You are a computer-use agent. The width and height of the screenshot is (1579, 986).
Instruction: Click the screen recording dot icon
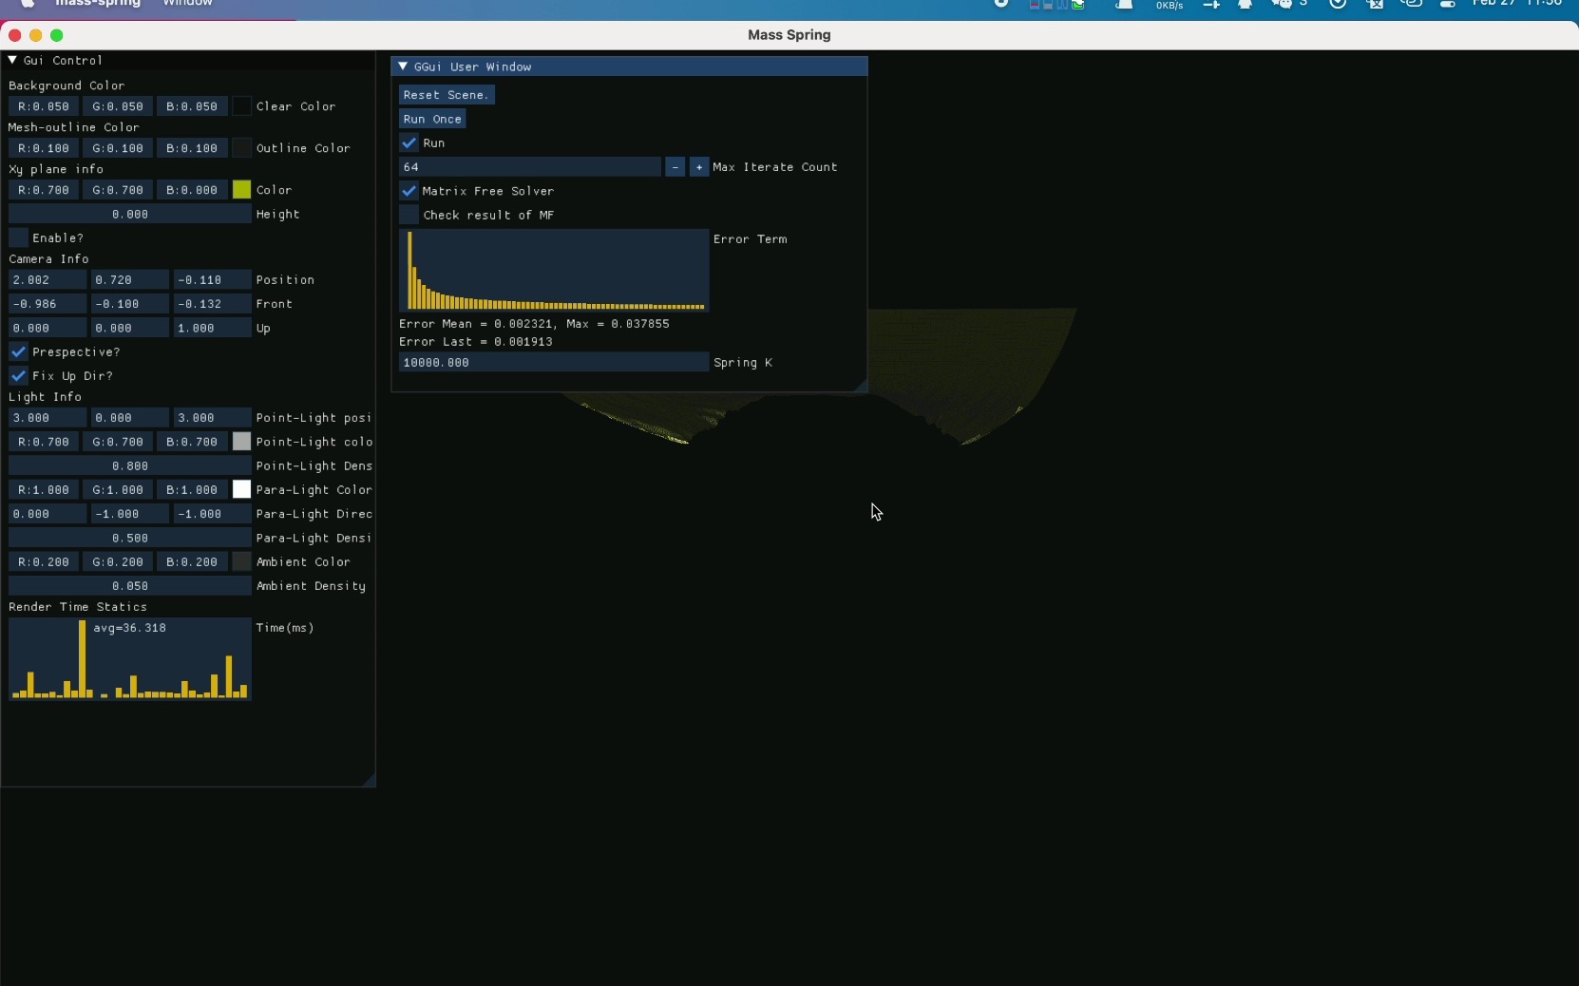pos(1002,4)
